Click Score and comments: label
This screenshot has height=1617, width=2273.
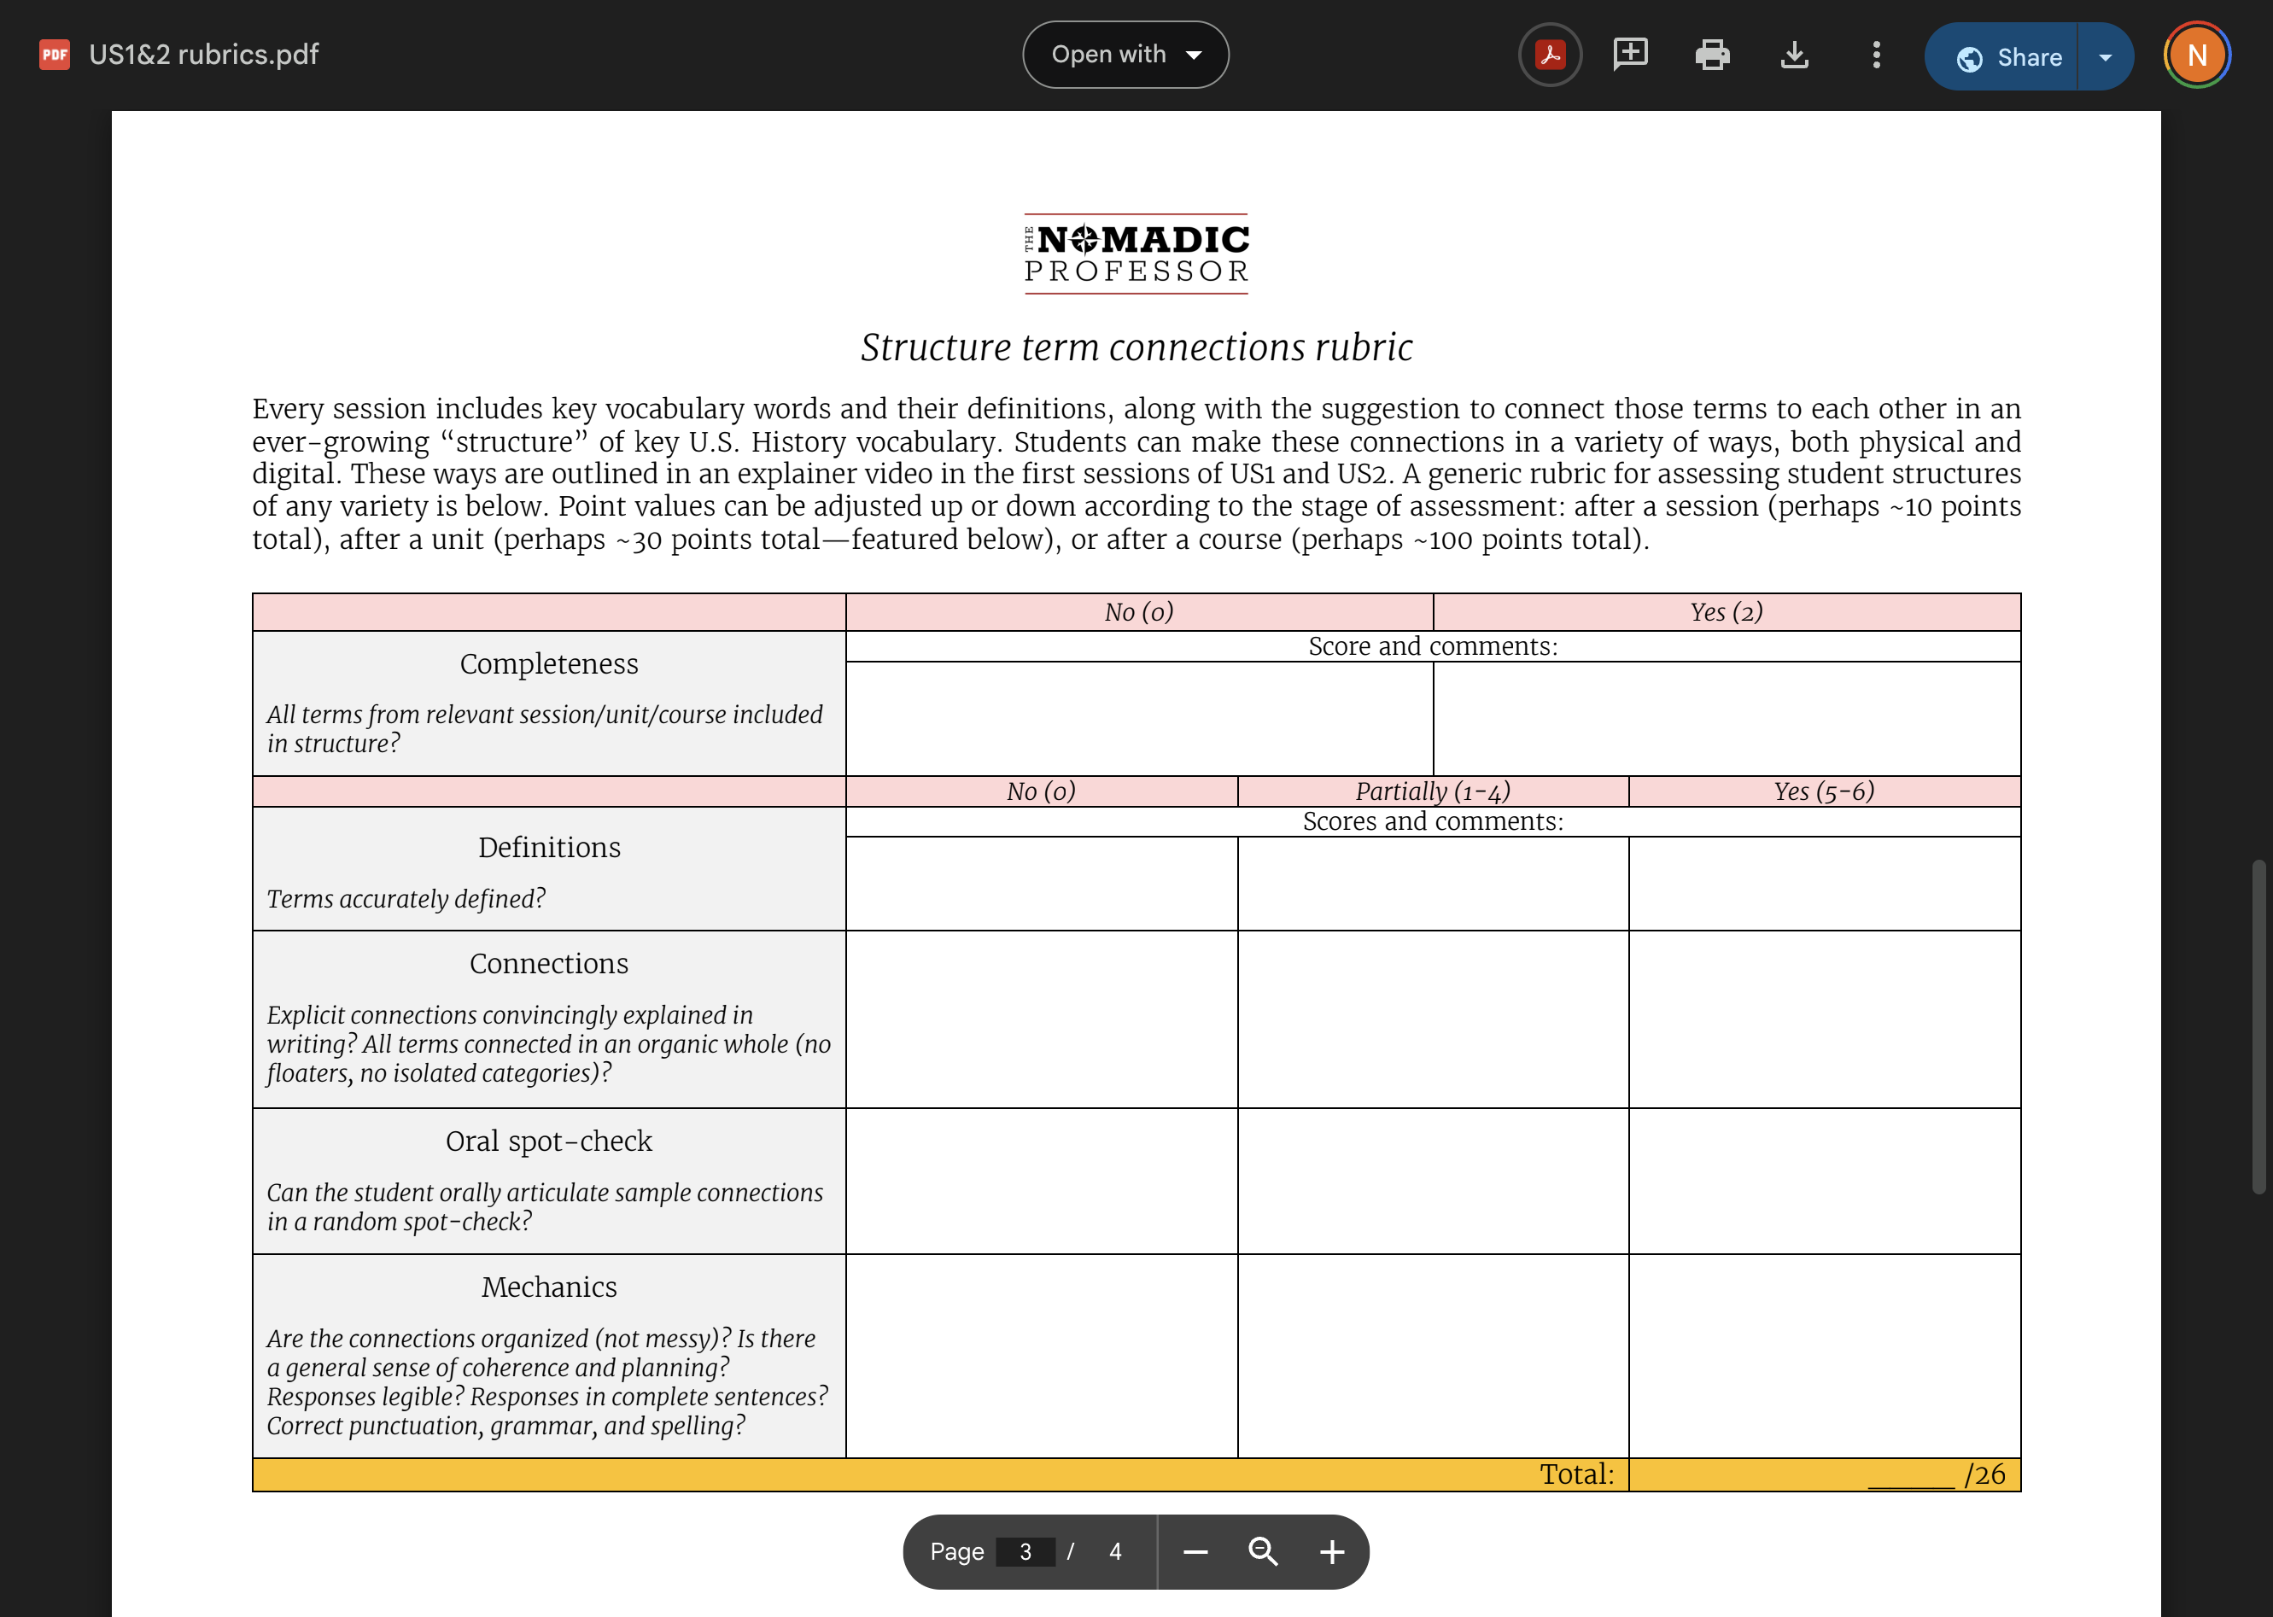pyautogui.click(x=1433, y=647)
